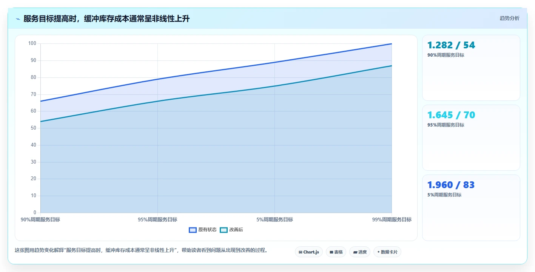
Task: Click the description text below the chart
Action: 141,250
